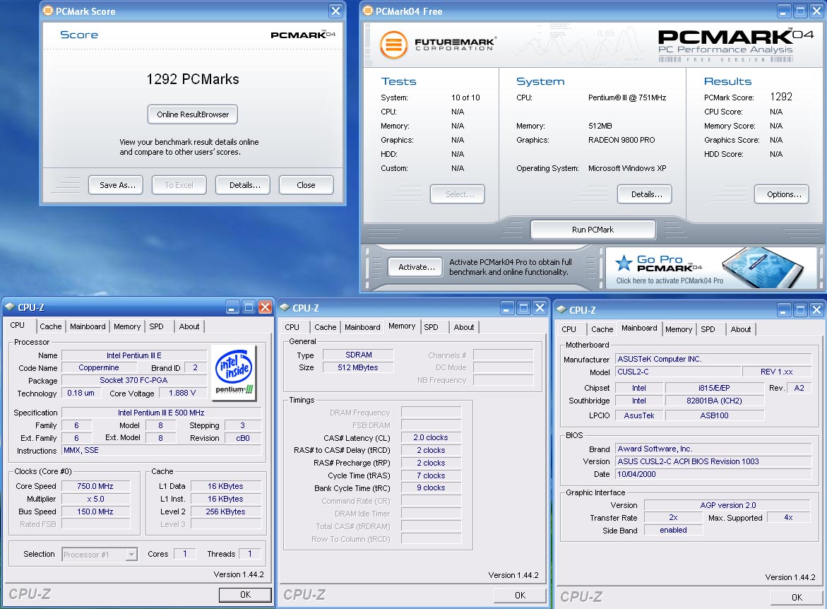Click OK in the middle CPU-Z window
827x609 pixels.
520,596
